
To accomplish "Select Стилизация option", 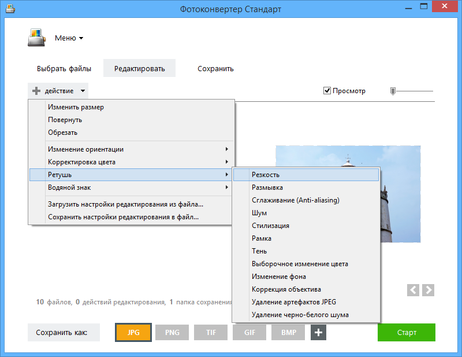I will pos(306,225).
